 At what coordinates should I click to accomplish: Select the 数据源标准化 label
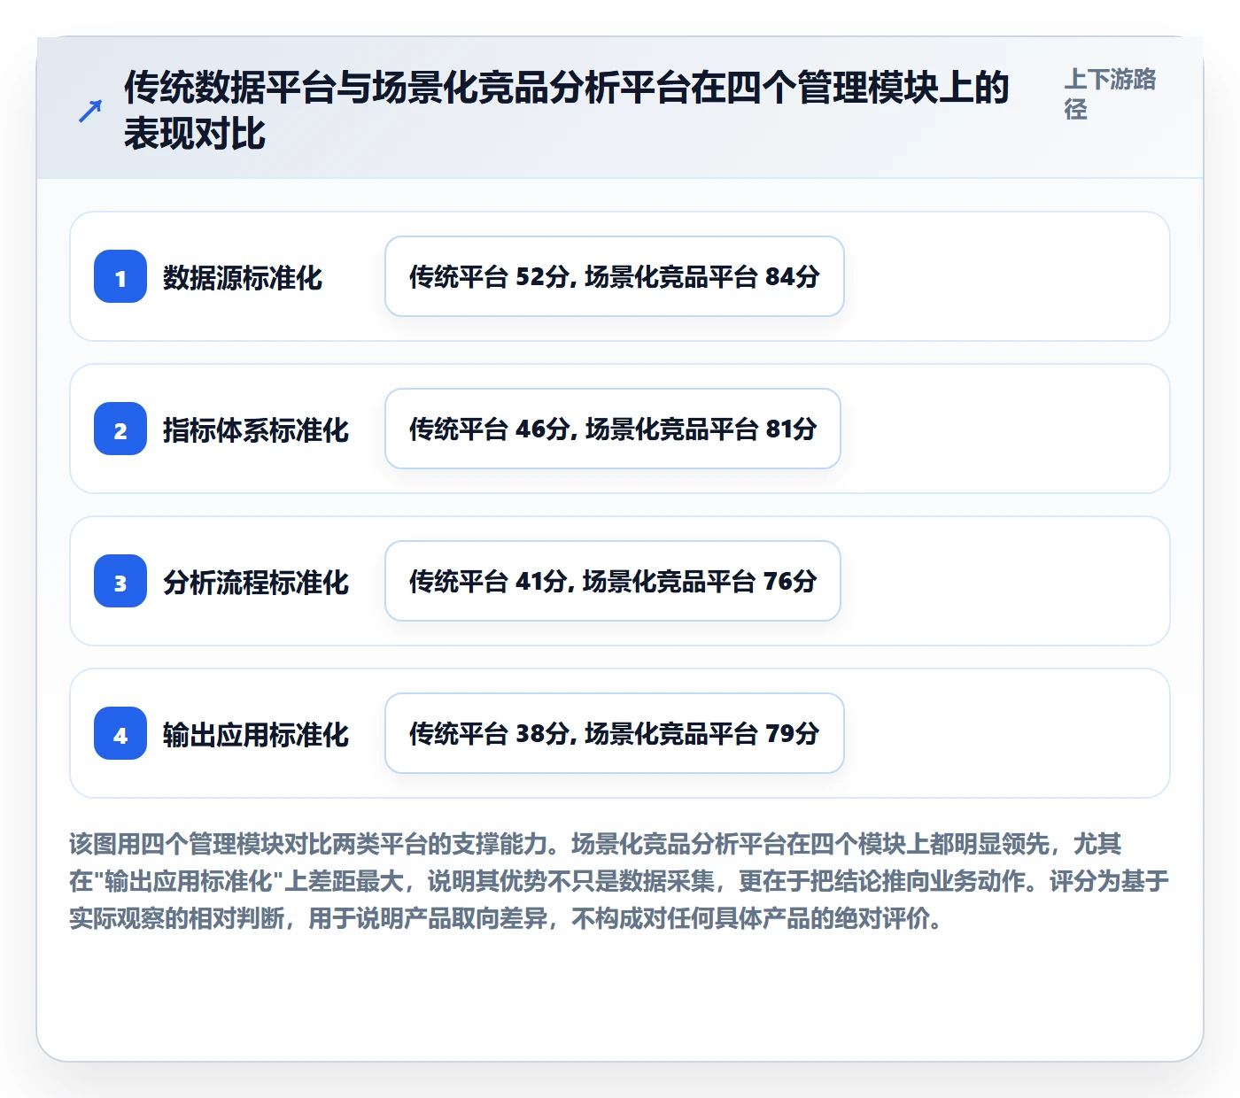click(242, 277)
